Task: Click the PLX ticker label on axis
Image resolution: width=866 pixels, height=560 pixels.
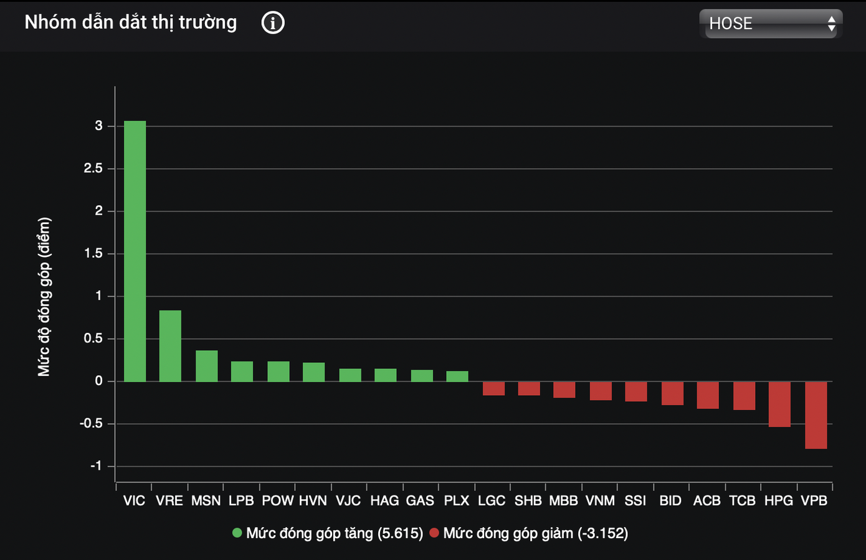Action: coord(456,501)
